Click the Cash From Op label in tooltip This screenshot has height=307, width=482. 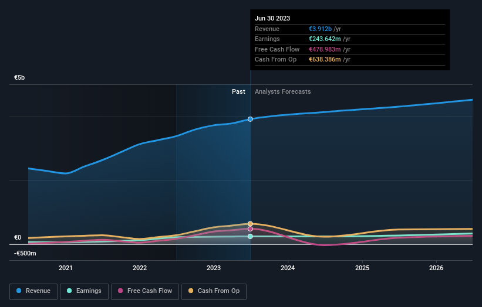[x=276, y=60]
